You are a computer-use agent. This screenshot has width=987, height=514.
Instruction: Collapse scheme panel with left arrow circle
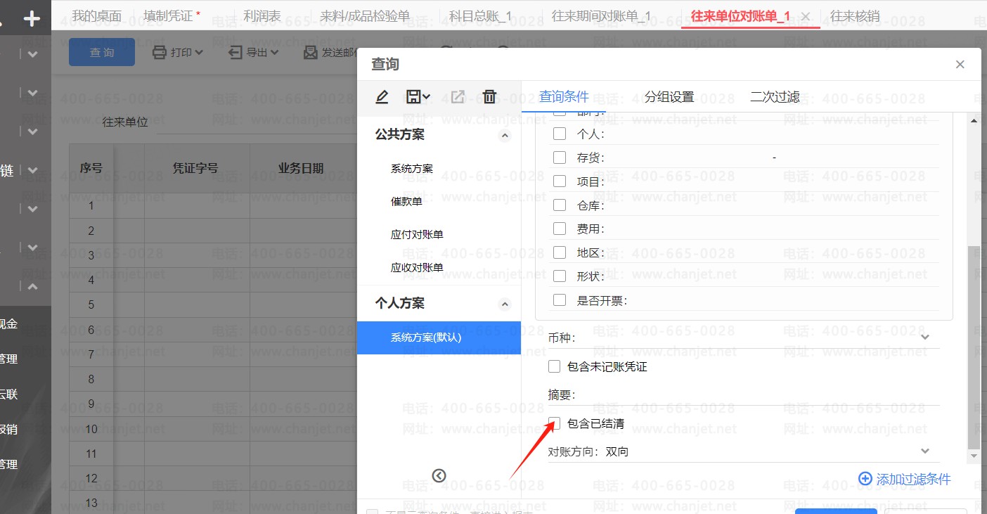pyautogui.click(x=439, y=476)
